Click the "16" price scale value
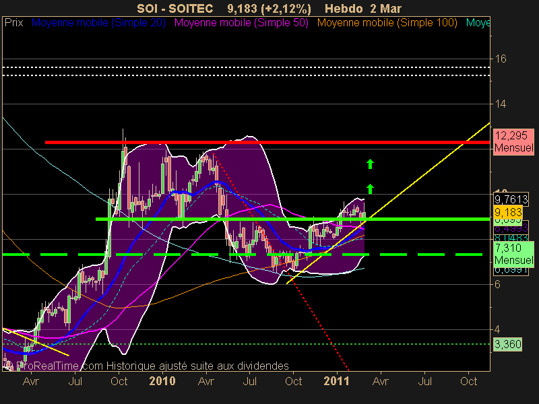This screenshot has height=404, width=539. 501,59
